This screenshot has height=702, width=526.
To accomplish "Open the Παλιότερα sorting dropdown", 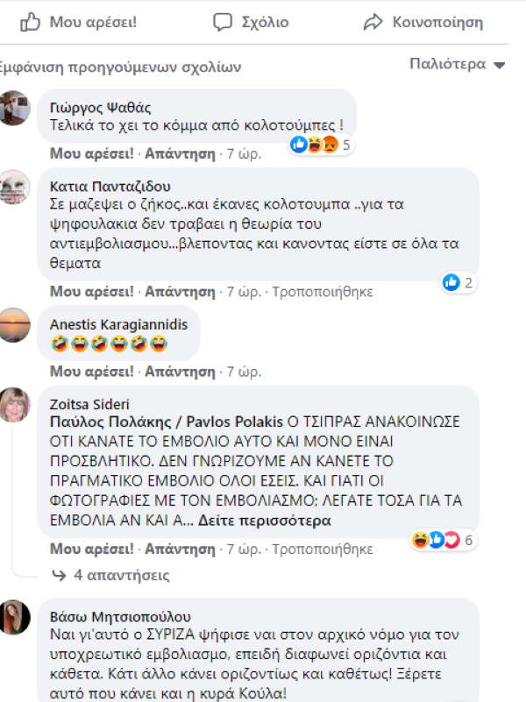I will pyautogui.click(x=457, y=64).
